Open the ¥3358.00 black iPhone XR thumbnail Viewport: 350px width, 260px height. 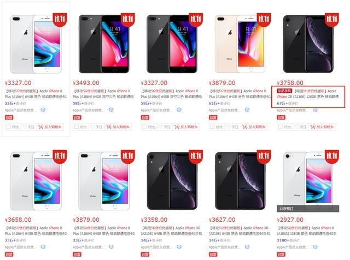[172, 181]
